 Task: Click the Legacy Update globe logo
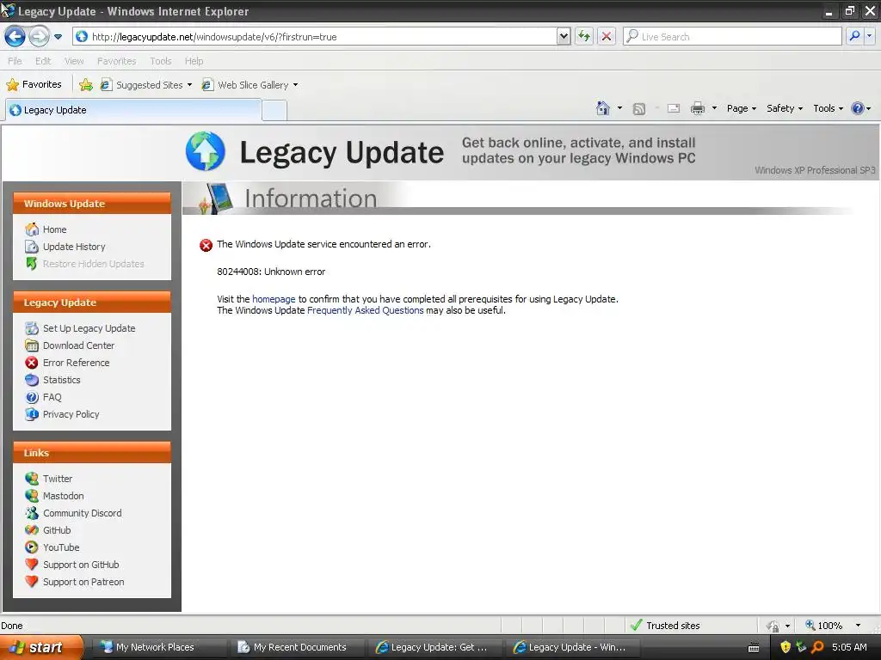coord(206,151)
